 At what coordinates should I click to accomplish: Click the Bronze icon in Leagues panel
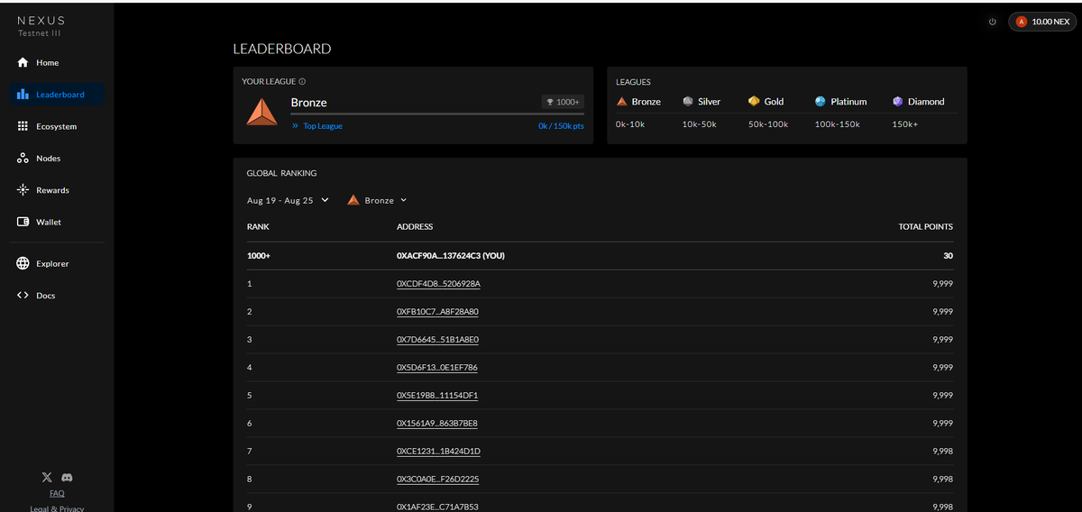pyautogui.click(x=621, y=102)
